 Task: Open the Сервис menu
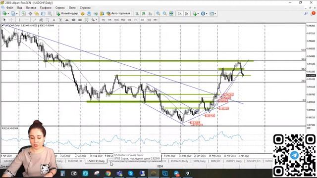pyautogui.click(x=60, y=8)
